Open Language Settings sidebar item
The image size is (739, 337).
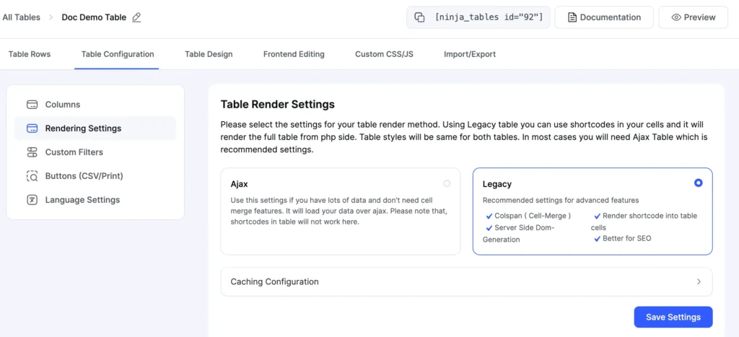tap(95, 200)
